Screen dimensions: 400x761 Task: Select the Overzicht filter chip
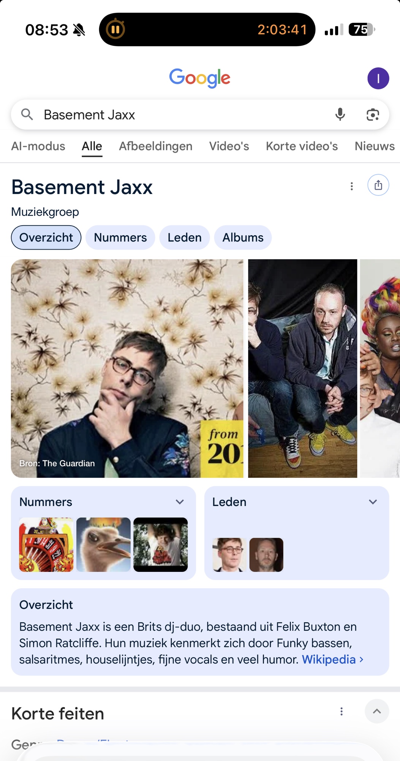tap(46, 237)
